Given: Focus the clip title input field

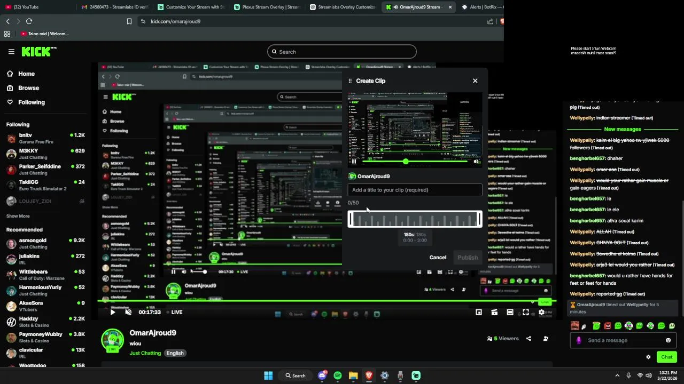Looking at the screenshot, I should tap(415, 190).
